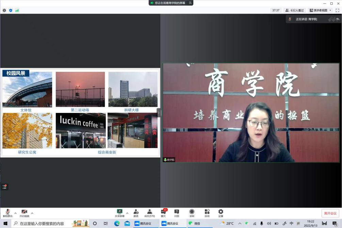The width and height of the screenshot is (342, 228).
Task: Open the 聊天 chat panel
Action: click(163, 213)
